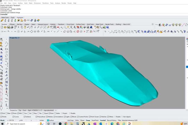Switch to the Top viewport tab

pos(20,110)
